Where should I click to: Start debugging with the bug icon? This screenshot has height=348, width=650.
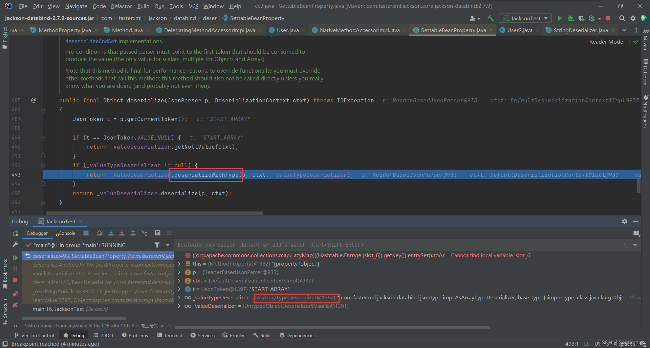point(570,18)
